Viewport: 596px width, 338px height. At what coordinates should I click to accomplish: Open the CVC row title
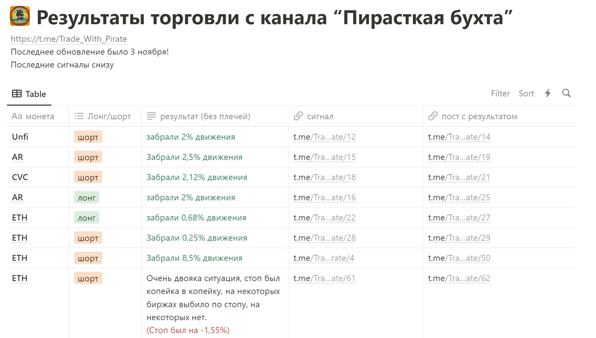(x=20, y=177)
